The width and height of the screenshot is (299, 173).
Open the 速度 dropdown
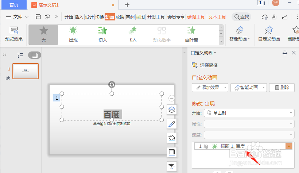point(249,135)
